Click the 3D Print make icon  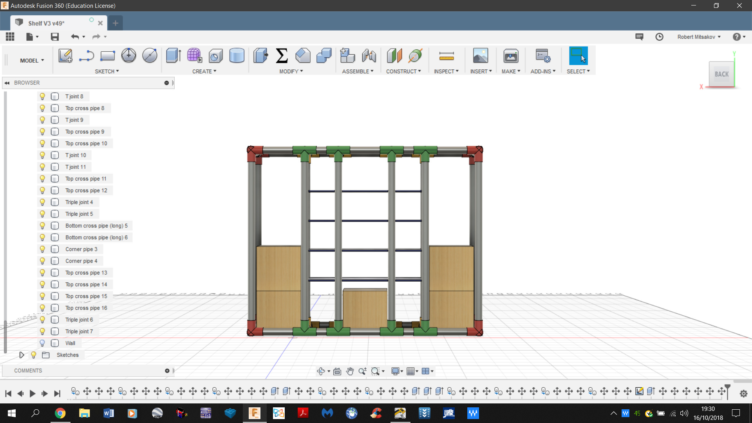(x=511, y=56)
